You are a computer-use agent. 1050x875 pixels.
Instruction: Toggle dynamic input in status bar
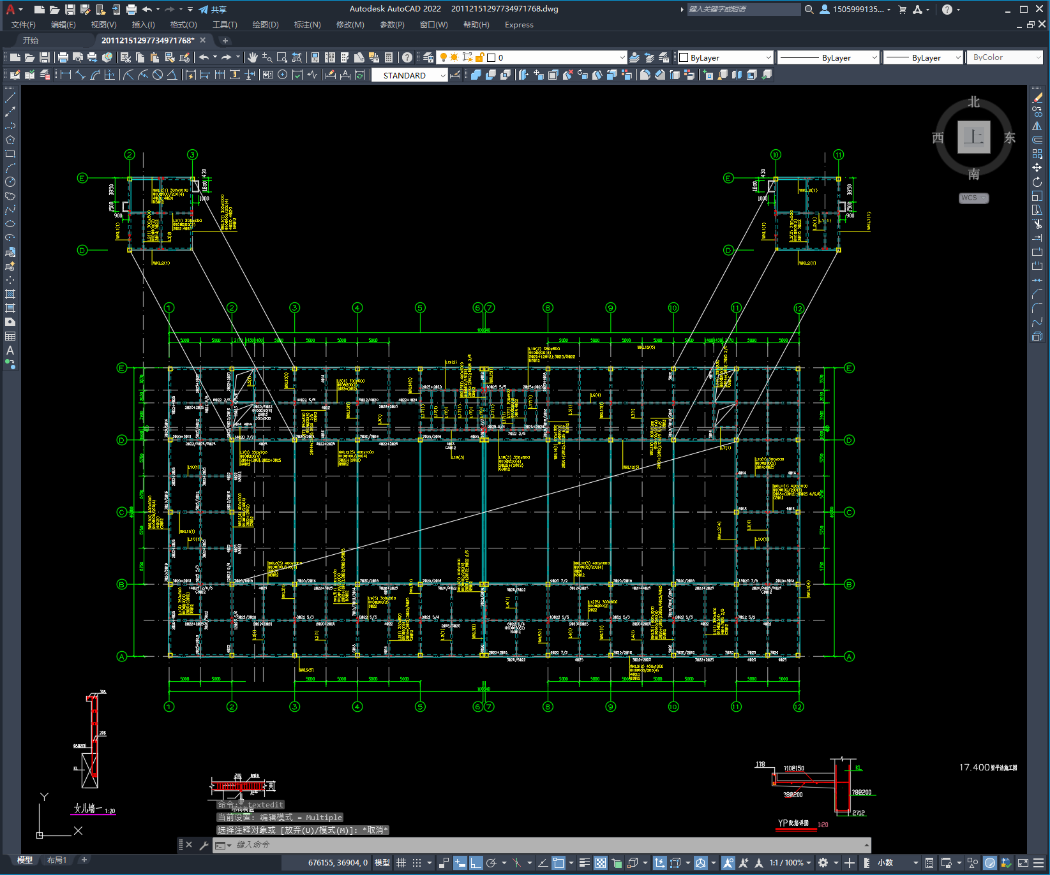tap(460, 863)
